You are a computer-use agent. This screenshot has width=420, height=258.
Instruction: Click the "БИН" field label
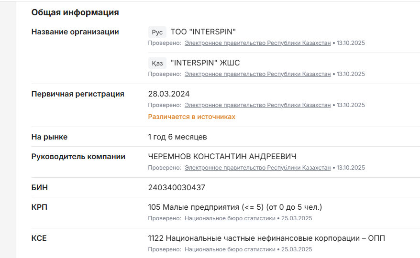(x=40, y=188)
